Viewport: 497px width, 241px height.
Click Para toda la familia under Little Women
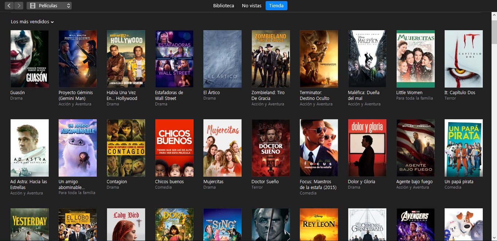click(414, 99)
